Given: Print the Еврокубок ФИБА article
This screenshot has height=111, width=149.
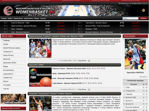Looking at the screenshot, I should [89, 89].
